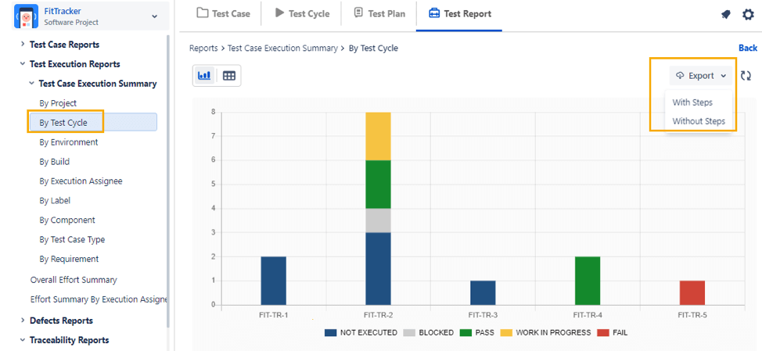Switch to the Test Cycle tab

tap(302, 13)
